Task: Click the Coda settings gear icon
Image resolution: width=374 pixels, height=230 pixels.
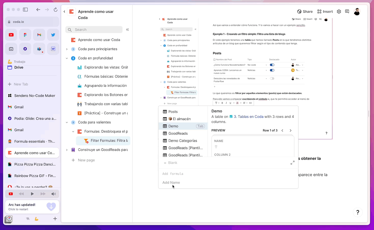Action: (339, 11)
